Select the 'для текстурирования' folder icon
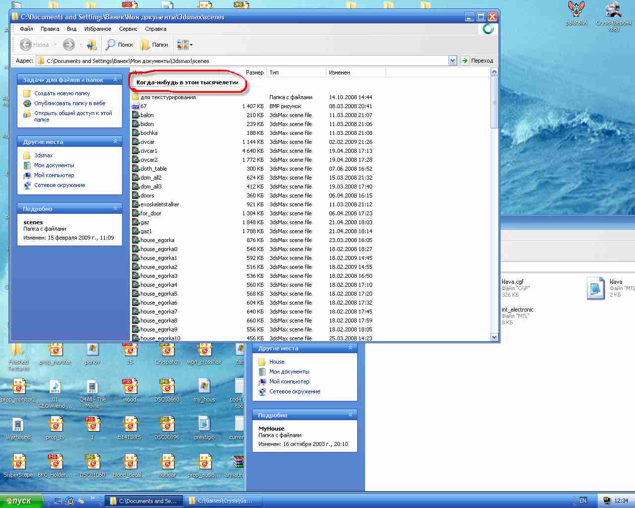The height and width of the screenshot is (508, 635). 135,97
